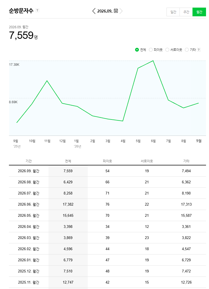Click the 6월 axis label

(153, 141)
